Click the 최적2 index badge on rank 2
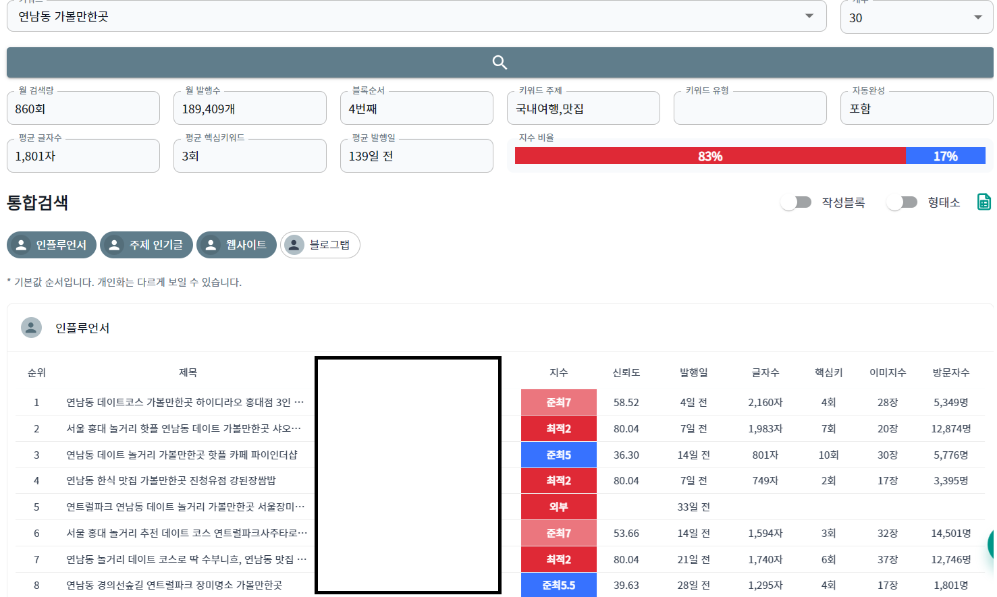 coord(558,428)
